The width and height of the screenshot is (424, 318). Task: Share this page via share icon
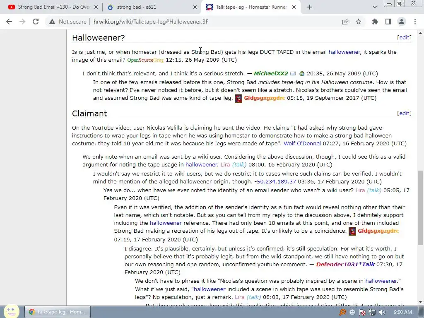click(x=345, y=22)
